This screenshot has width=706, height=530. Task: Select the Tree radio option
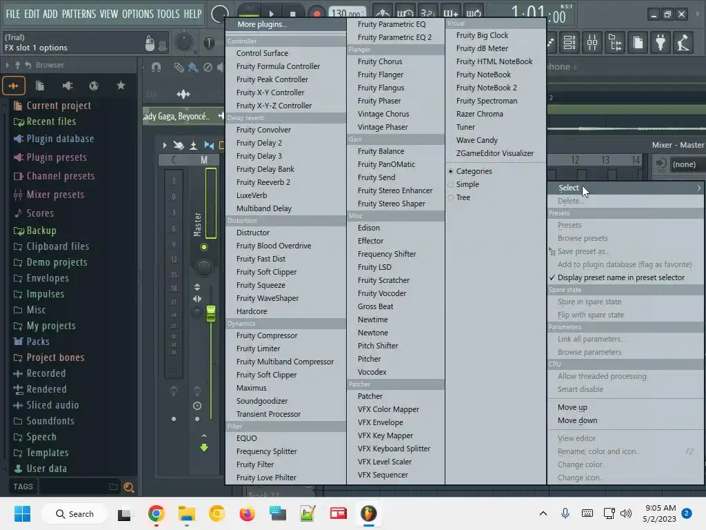tap(459, 197)
